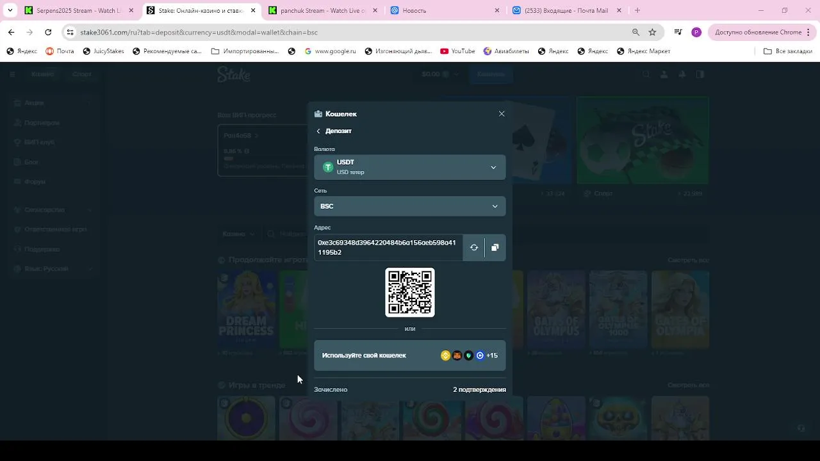
Task: Open Рекомендуемые са... bookmark
Action: [167, 51]
